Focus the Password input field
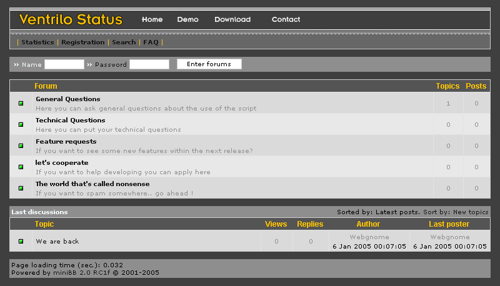 point(149,64)
